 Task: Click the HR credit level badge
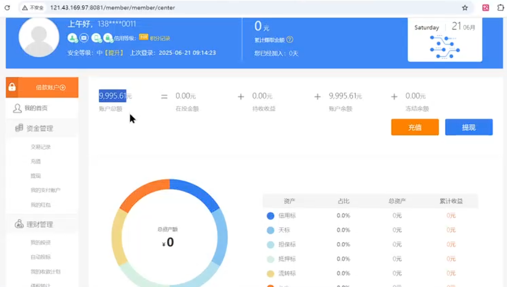pyautogui.click(x=143, y=37)
